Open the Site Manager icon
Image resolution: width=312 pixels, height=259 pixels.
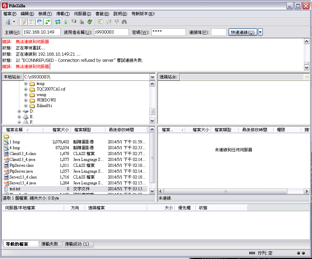pyautogui.click(x=8, y=22)
